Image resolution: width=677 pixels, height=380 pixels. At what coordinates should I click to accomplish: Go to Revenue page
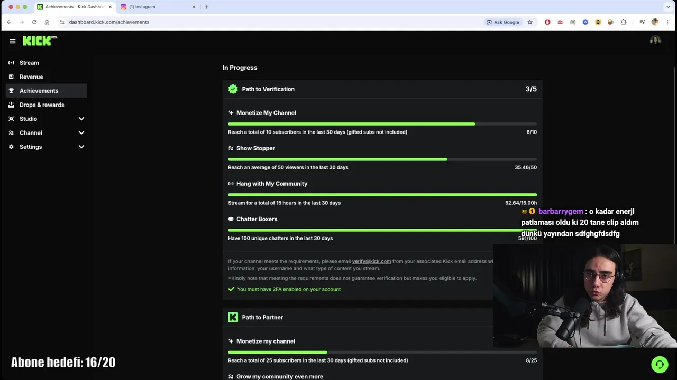[31, 77]
